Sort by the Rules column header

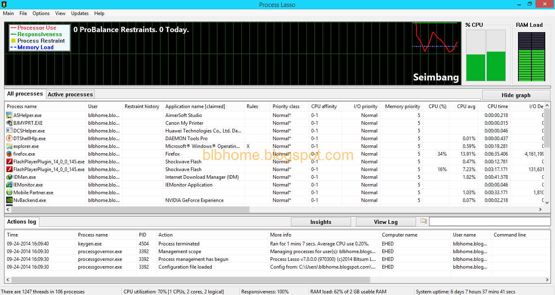(x=257, y=106)
